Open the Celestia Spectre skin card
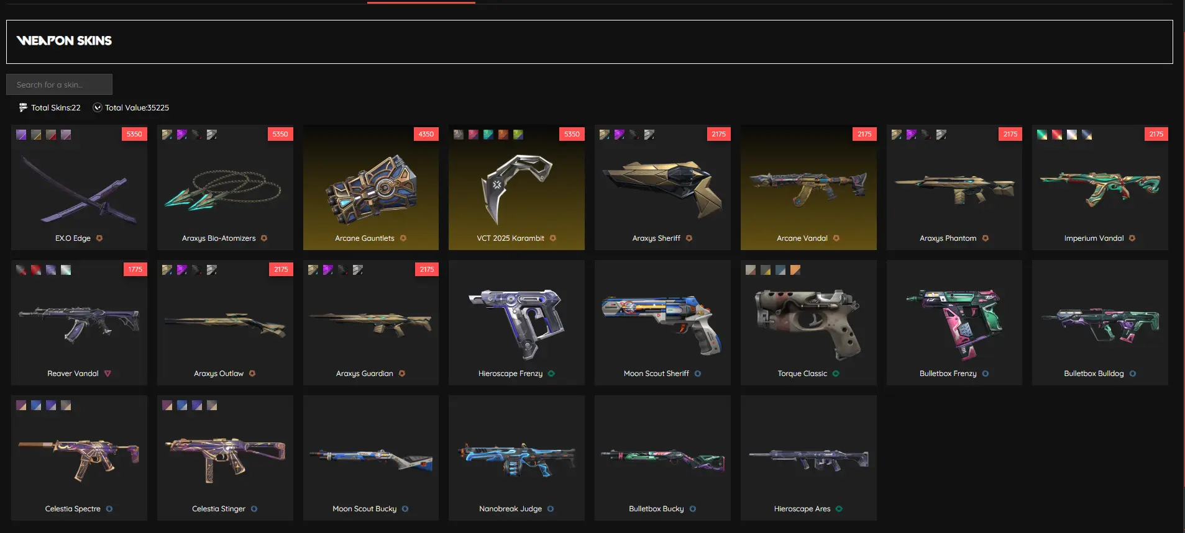This screenshot has height=533, width=1185. [x=79, y=458]
